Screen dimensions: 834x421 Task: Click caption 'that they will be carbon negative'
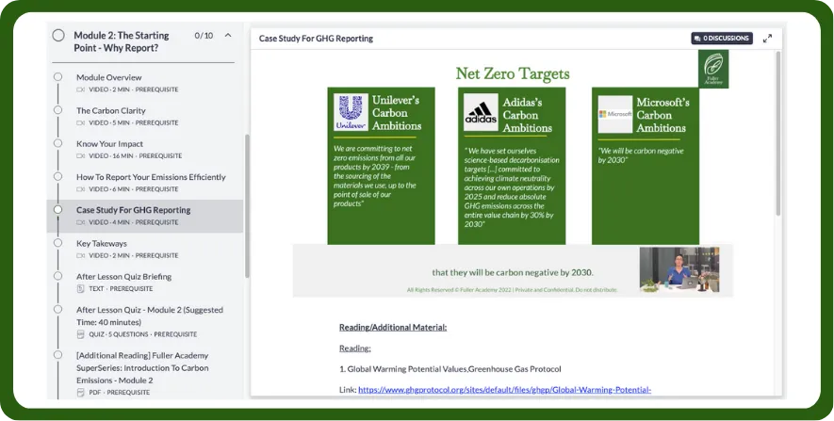pos(513,272)
